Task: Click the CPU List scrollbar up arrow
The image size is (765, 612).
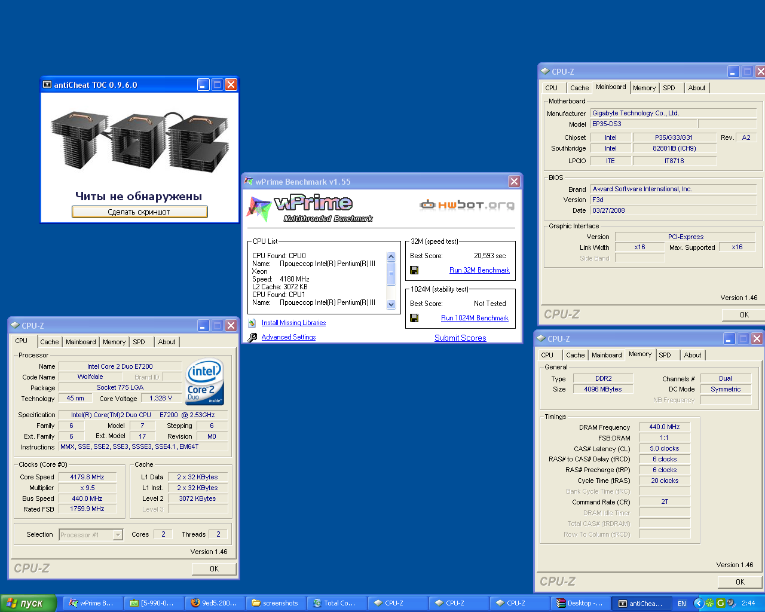Action: 391,257
